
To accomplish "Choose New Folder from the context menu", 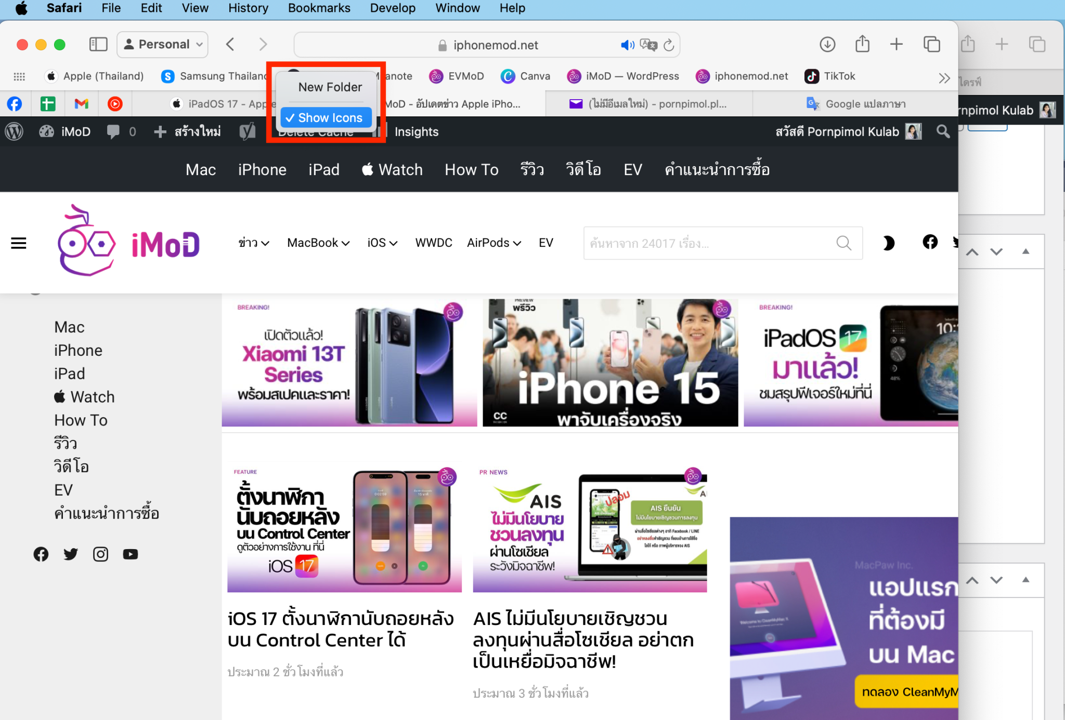I will click(330, 87).
